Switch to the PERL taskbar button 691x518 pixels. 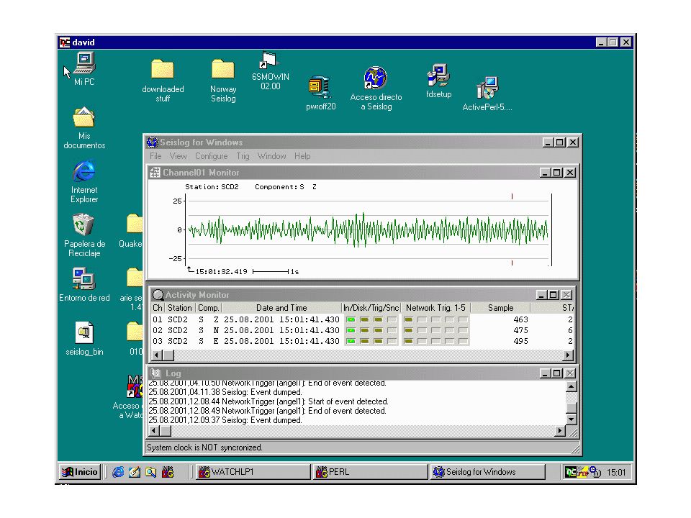click(370, 472)
